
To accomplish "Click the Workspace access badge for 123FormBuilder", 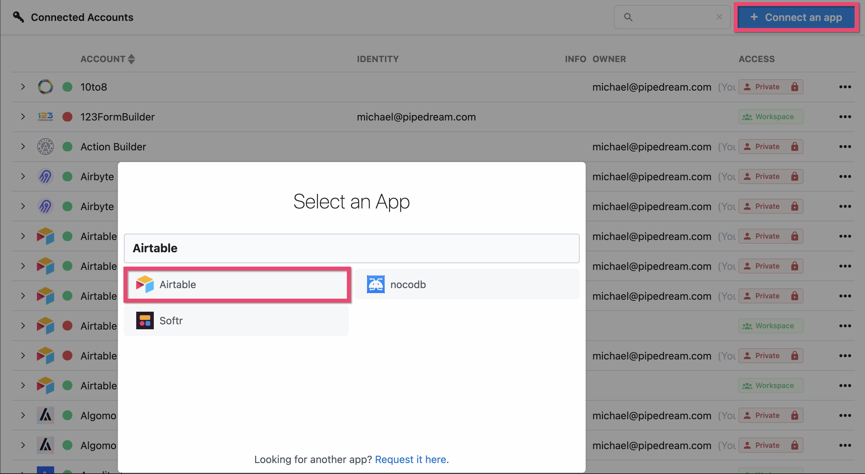I will [771, 117].
